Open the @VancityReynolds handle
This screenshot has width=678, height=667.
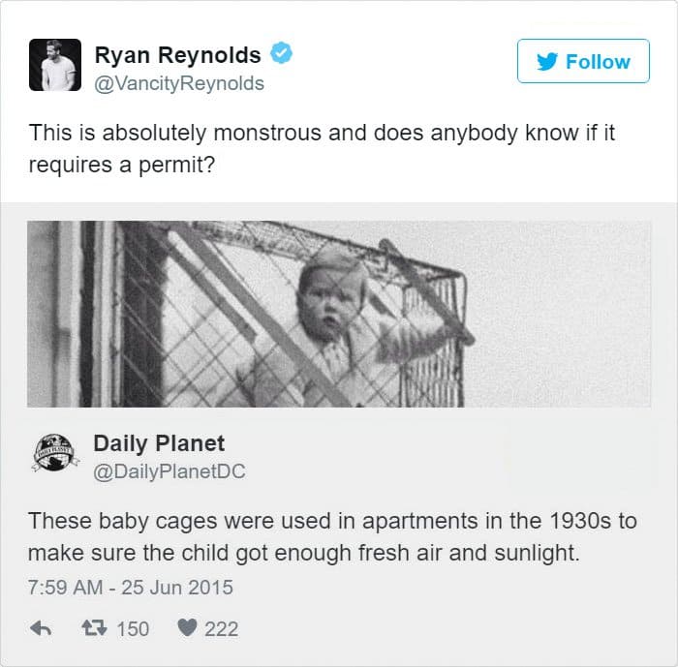point(179,83)
